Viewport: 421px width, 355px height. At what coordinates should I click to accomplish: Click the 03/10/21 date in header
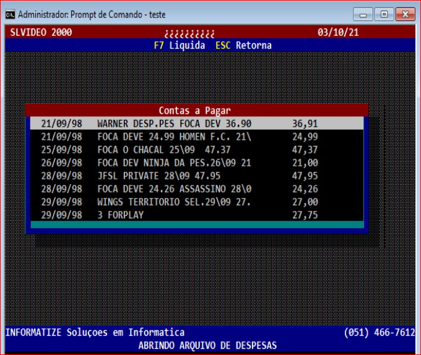click(338, 32)
